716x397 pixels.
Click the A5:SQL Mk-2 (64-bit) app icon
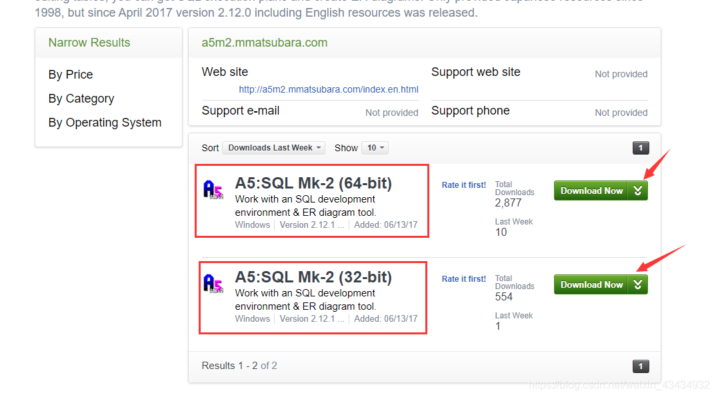[213, 189]
